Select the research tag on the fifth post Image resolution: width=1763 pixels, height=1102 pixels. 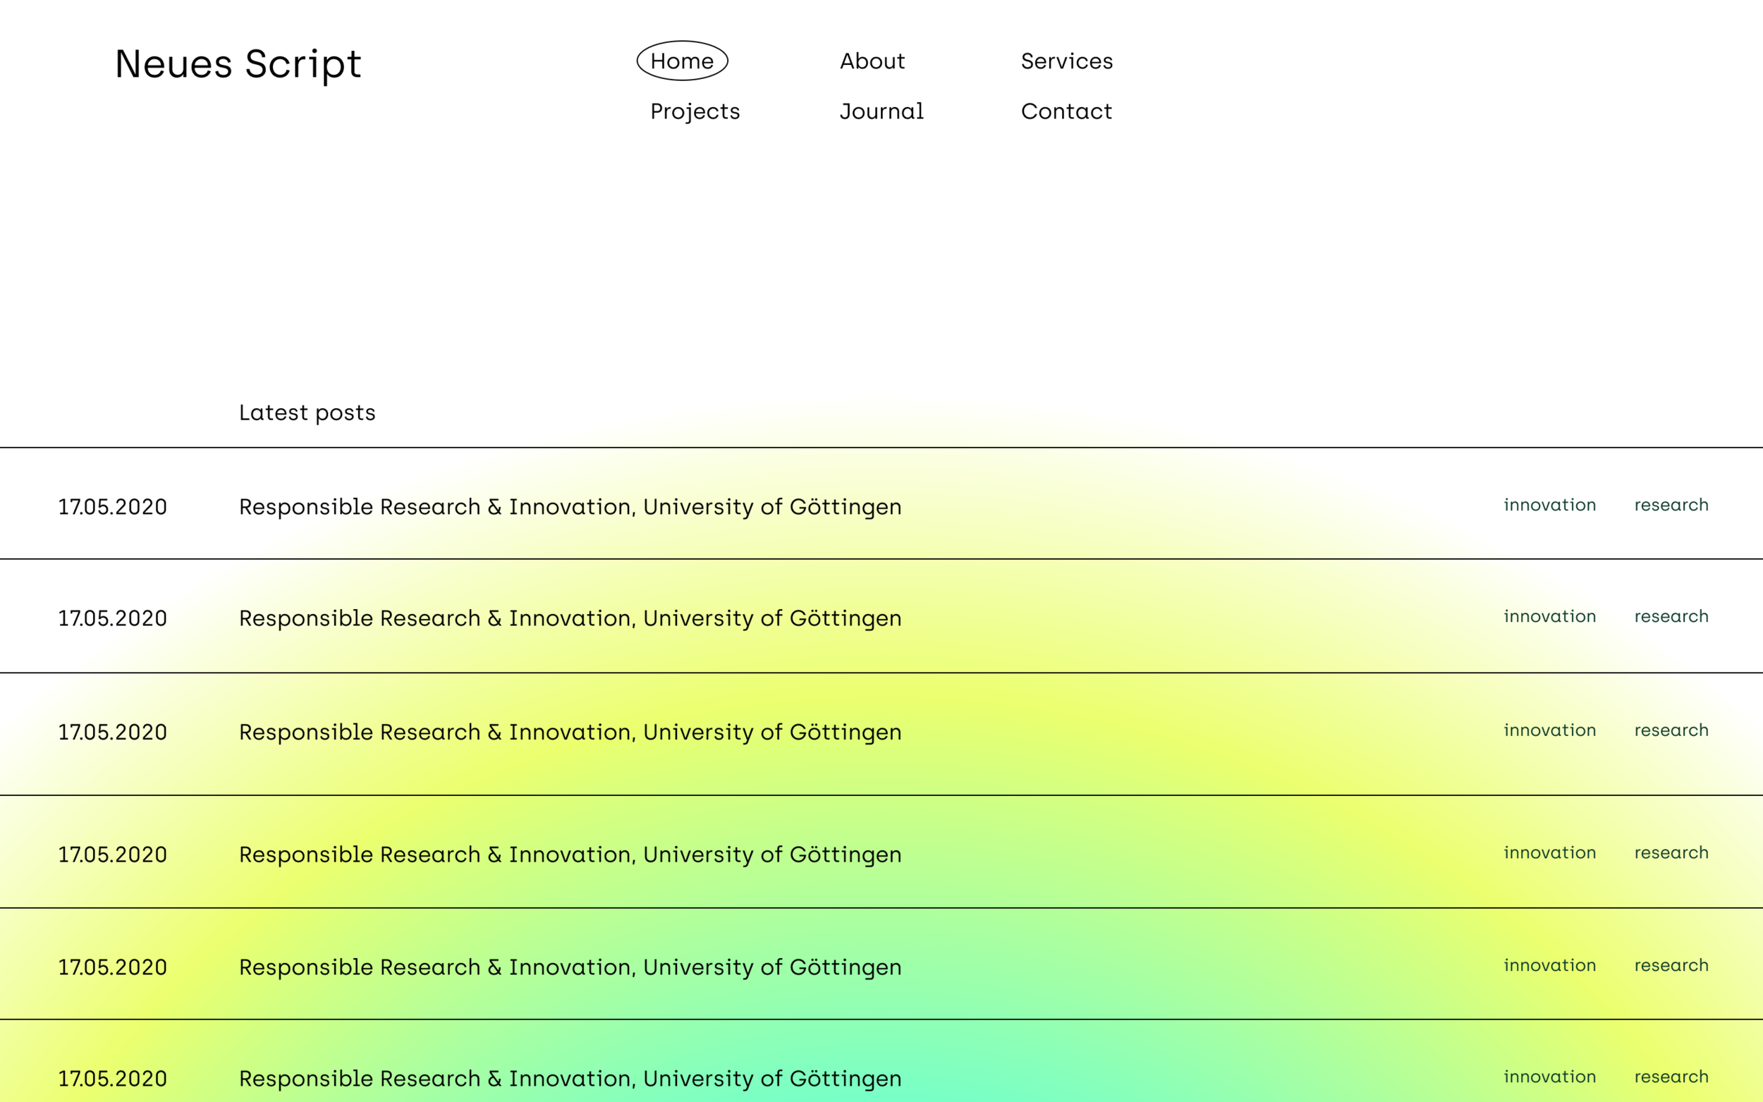[1671, 966]
